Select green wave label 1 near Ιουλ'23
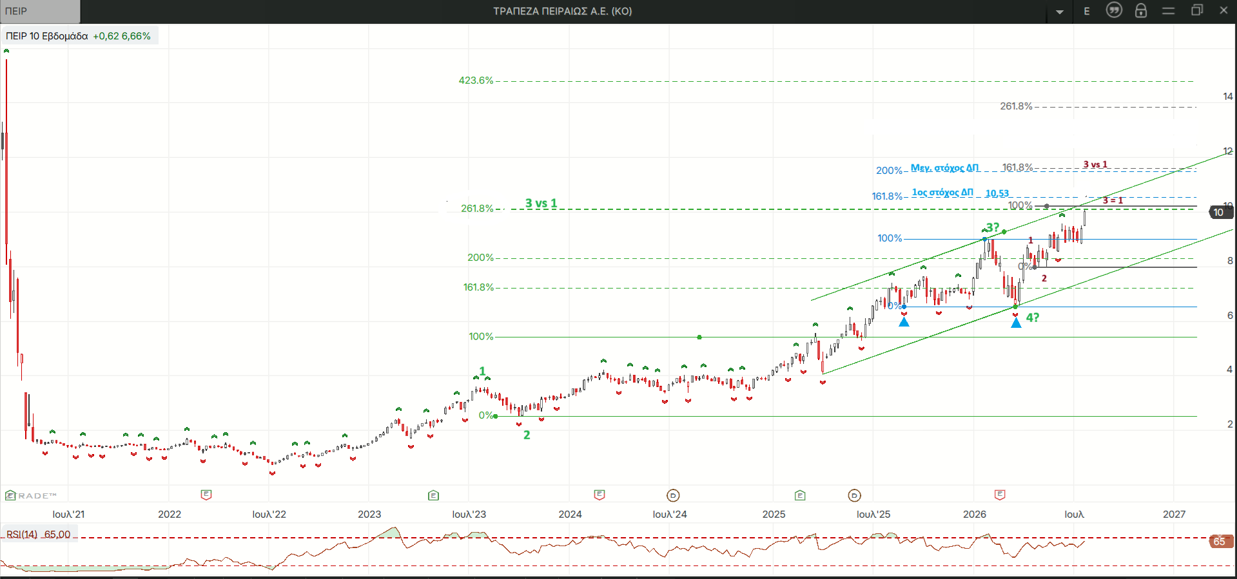1237x579 pixels. [482, 371]
